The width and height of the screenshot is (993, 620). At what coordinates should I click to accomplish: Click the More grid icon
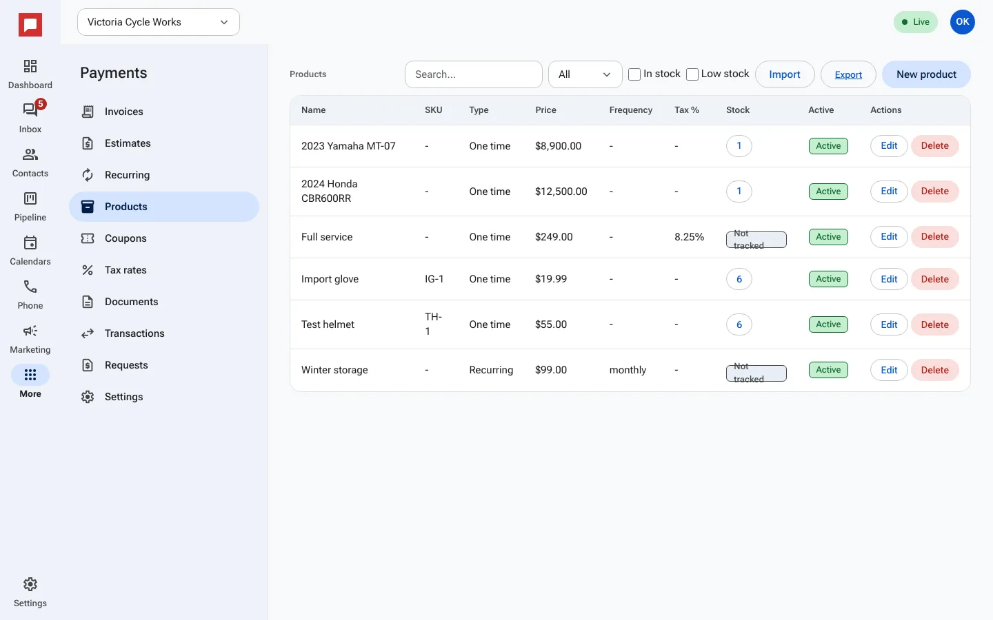pyautogui.click(x=30, y=375)
